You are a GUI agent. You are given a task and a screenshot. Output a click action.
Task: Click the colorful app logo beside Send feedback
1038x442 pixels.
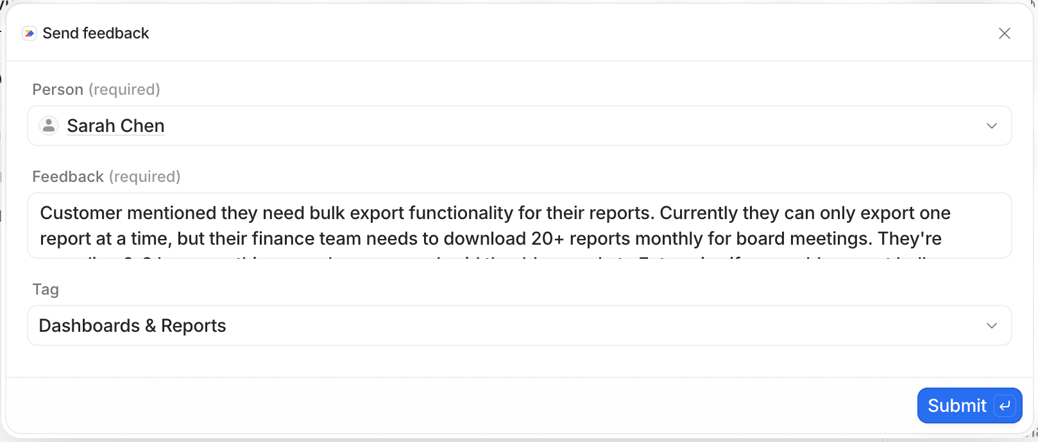pos(30,33)
